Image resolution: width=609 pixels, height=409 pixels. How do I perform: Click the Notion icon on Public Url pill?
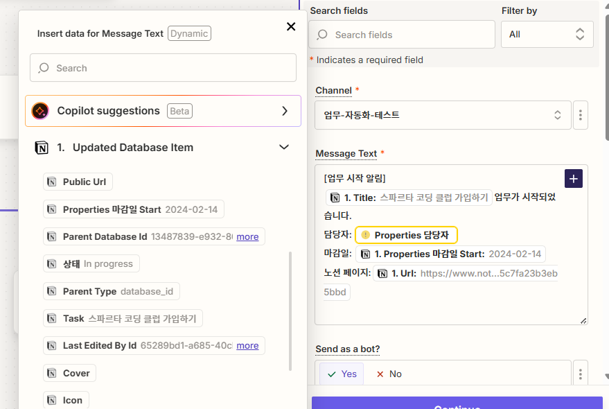[x=52, y=182]
